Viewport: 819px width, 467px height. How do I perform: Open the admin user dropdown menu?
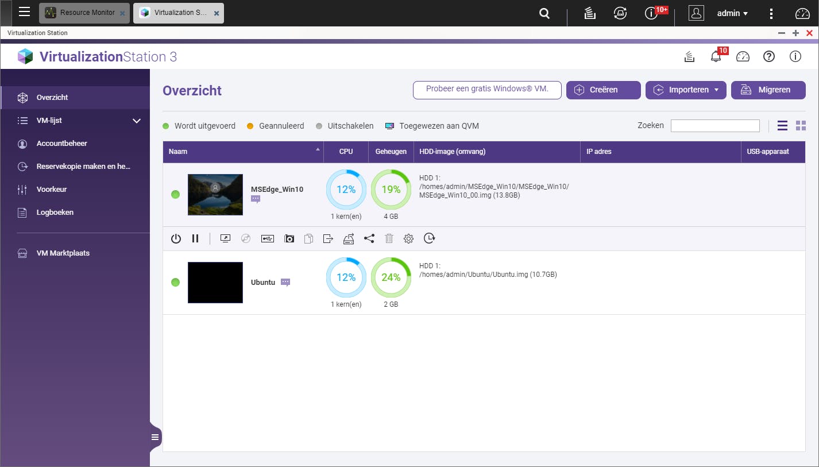click(732, 13)
